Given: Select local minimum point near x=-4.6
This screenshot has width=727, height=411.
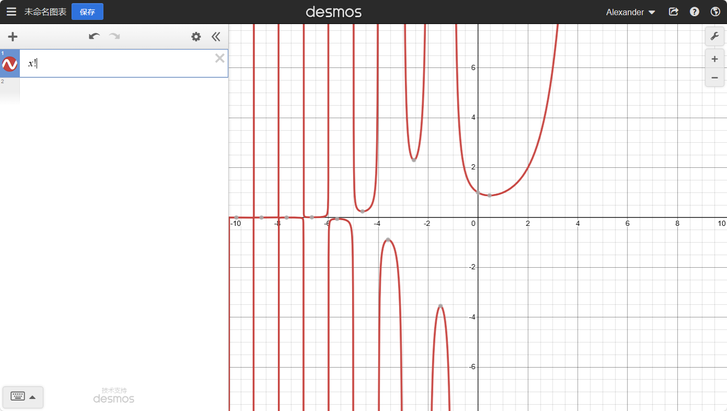Looking at the screenshot, I should [362, 211].
